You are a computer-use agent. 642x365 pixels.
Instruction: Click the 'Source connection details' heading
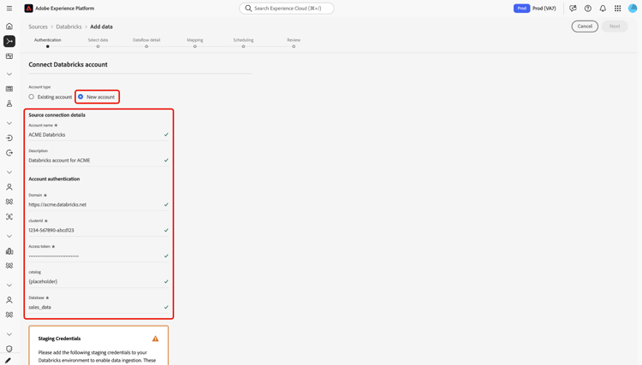[x=56, y=115]
